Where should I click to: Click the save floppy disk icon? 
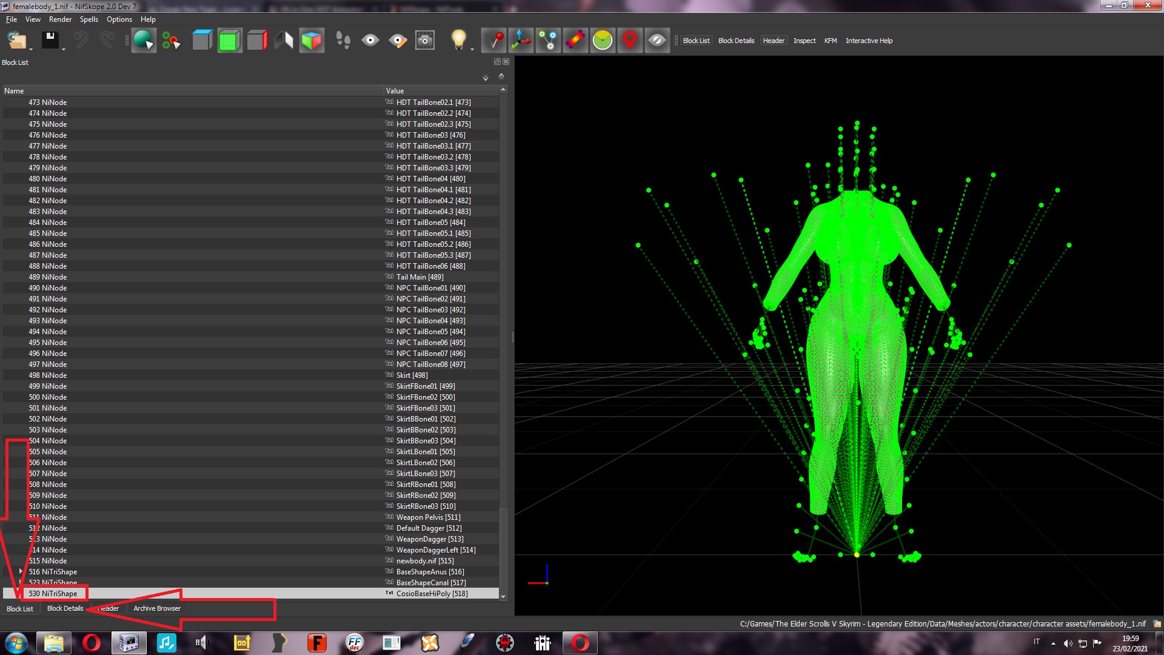[50, 41]
